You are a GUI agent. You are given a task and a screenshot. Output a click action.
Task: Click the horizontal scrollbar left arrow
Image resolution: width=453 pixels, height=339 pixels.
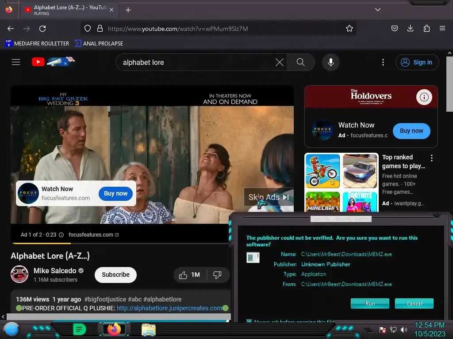pos(3,317)
